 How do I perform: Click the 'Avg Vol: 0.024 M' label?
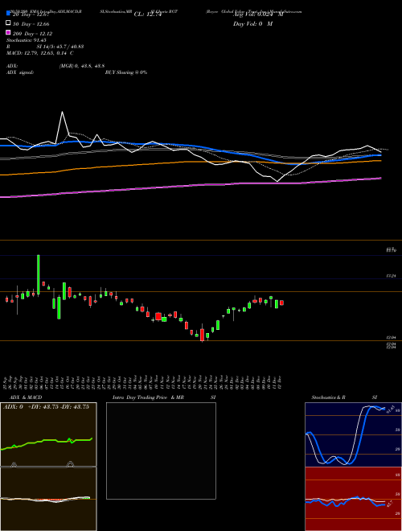pos(258,14)
